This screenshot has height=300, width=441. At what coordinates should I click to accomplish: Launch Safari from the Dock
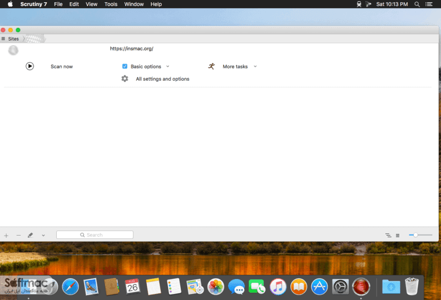(x=70, y=287)
